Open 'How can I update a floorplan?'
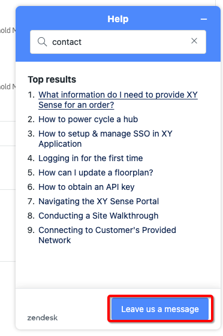Viewport: 223px width, 336px height. pos(96,172)
